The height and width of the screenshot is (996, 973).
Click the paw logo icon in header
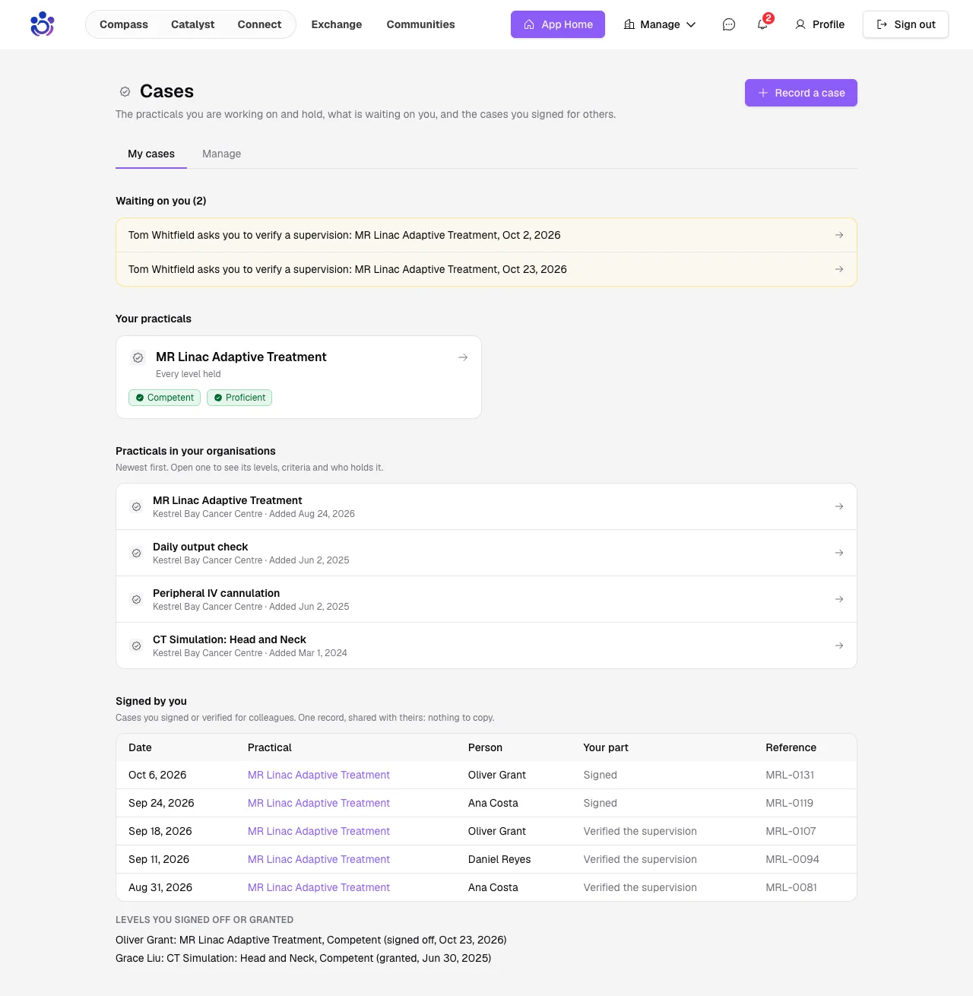point(43,24)
